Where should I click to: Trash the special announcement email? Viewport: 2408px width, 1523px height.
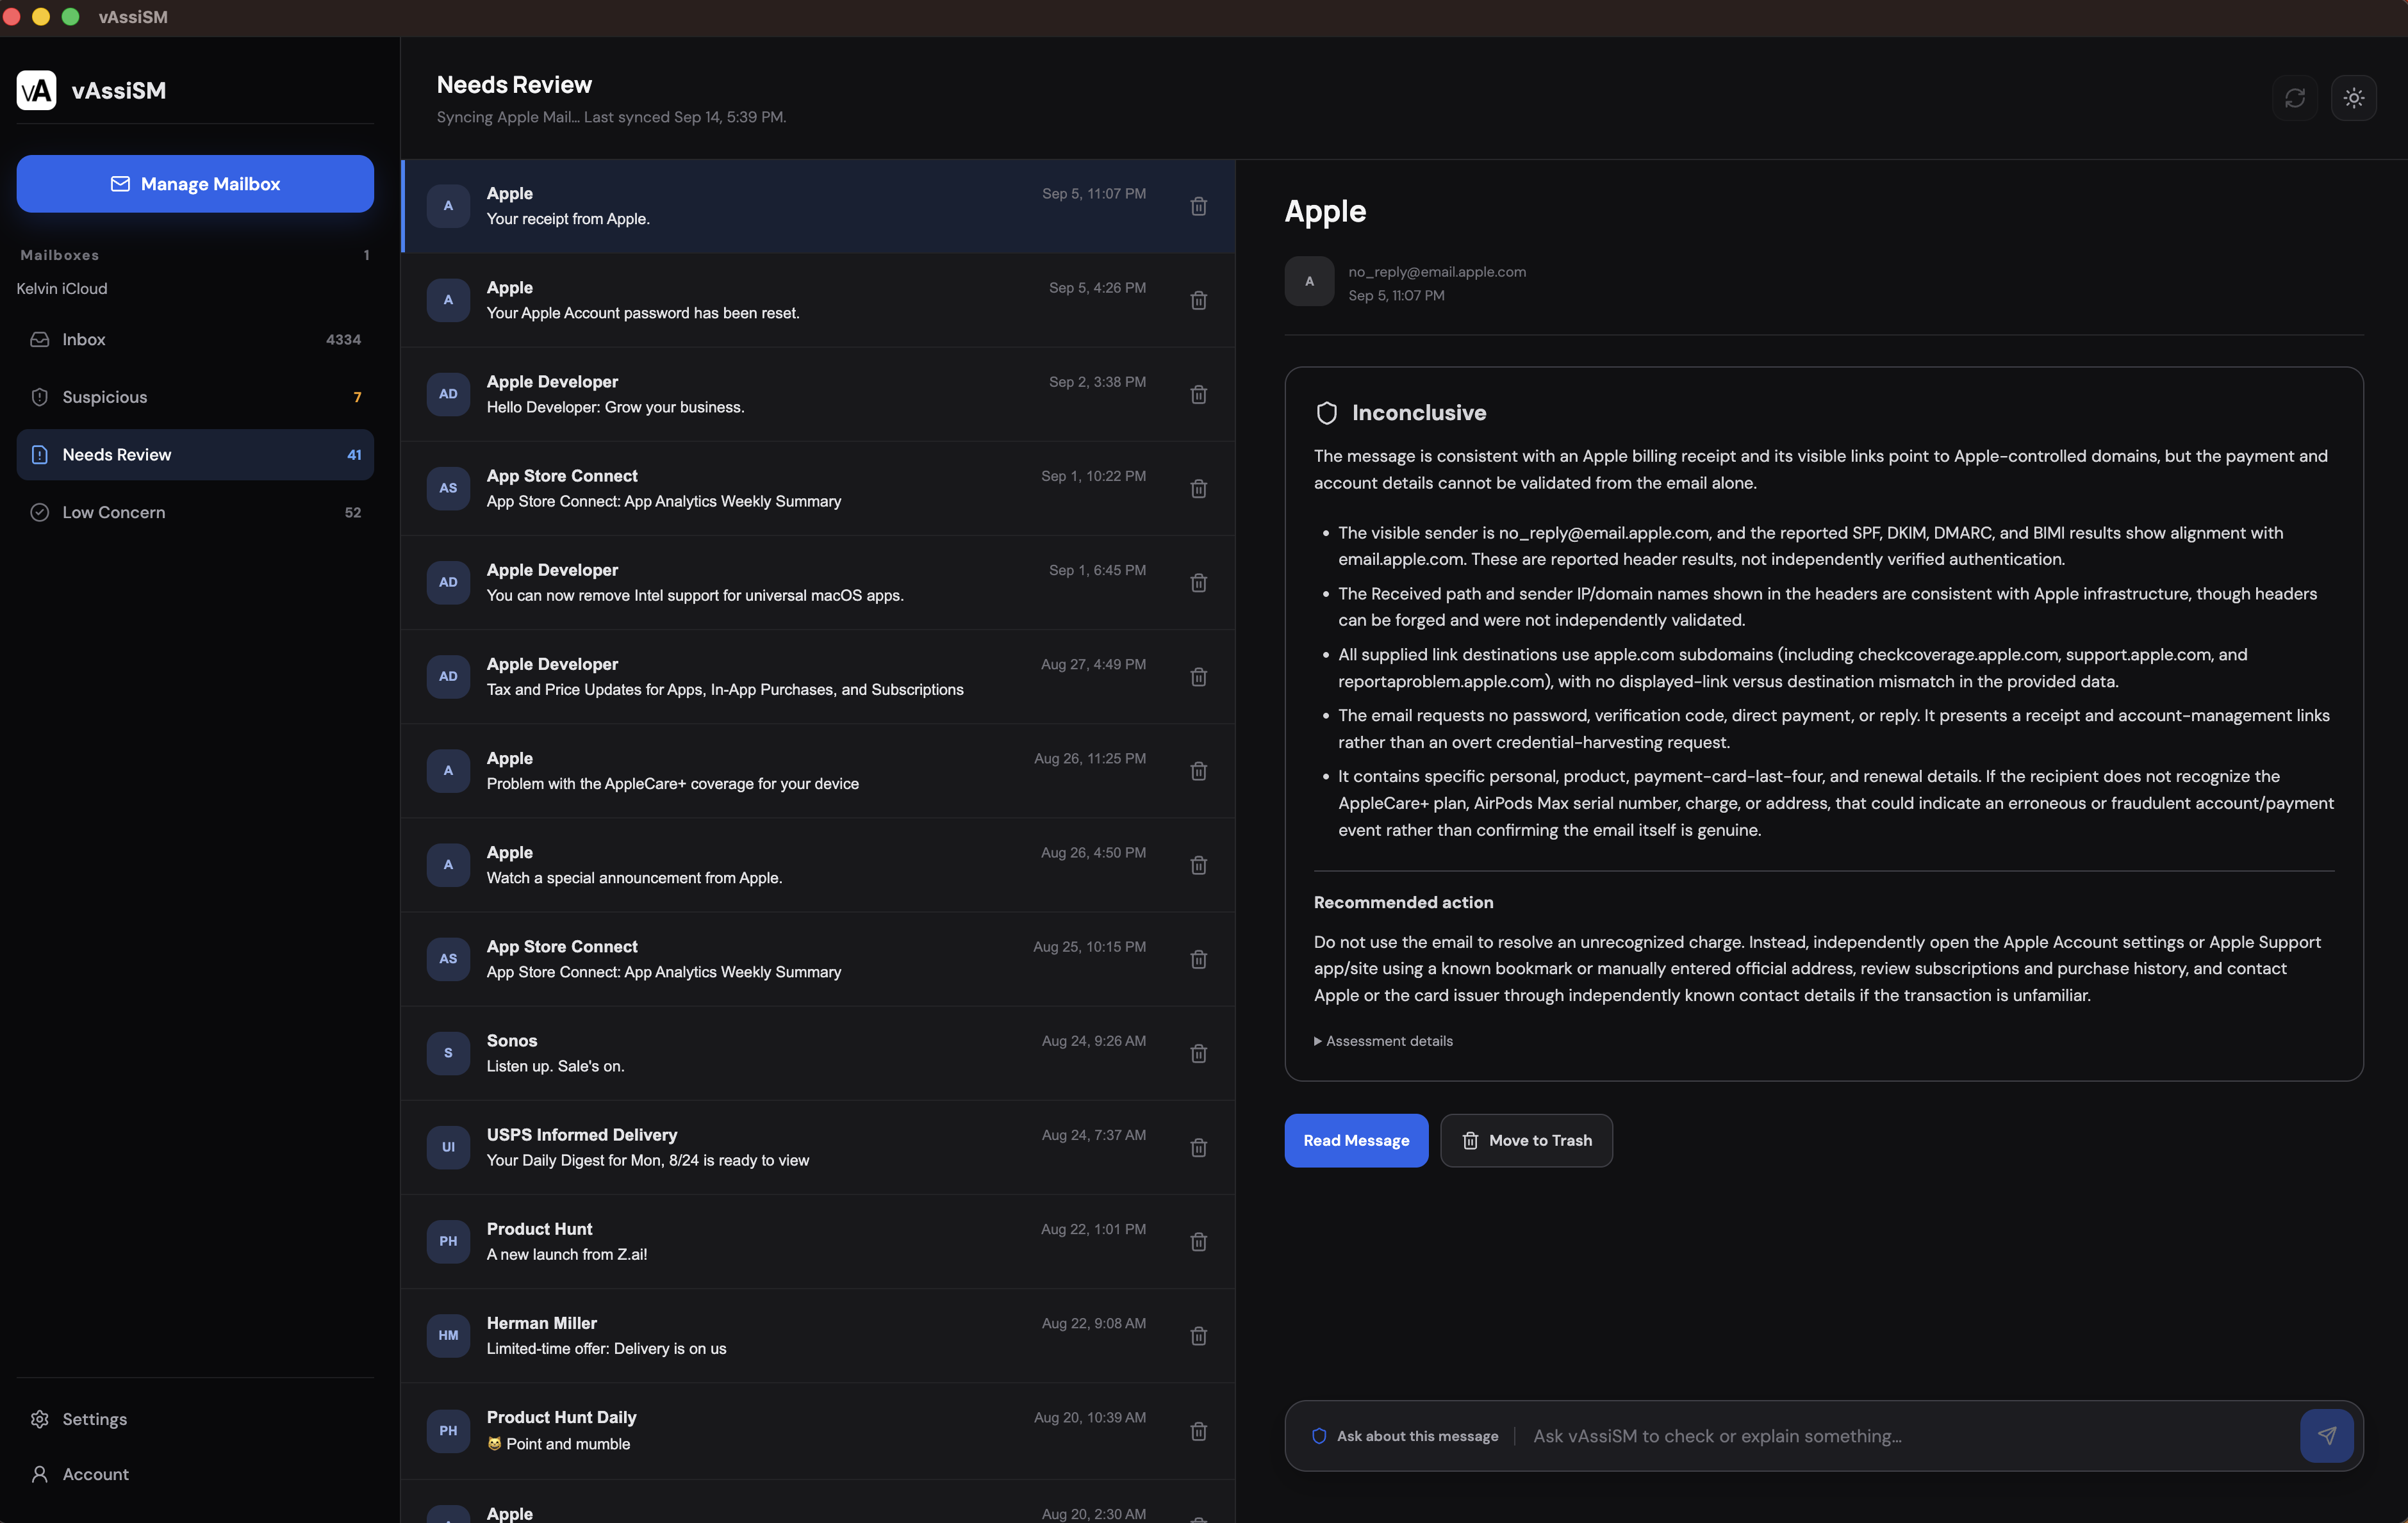(x=1198, y=865)
